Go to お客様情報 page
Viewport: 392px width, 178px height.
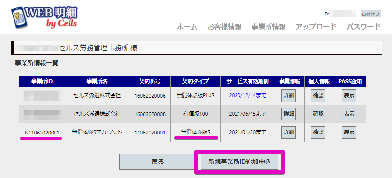pos(224,27)
